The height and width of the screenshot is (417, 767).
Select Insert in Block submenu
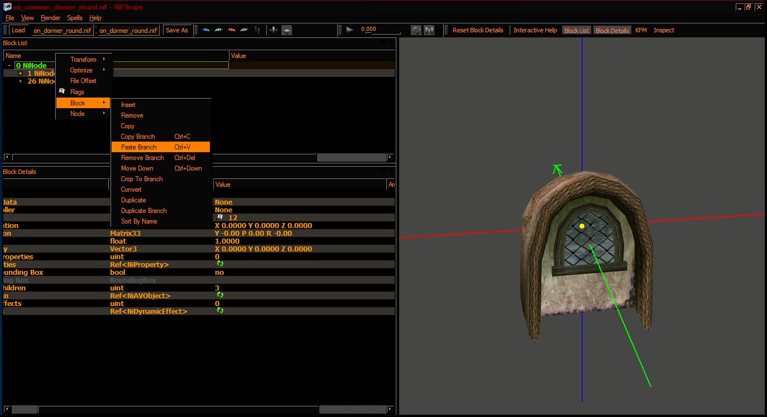[161, 105]
